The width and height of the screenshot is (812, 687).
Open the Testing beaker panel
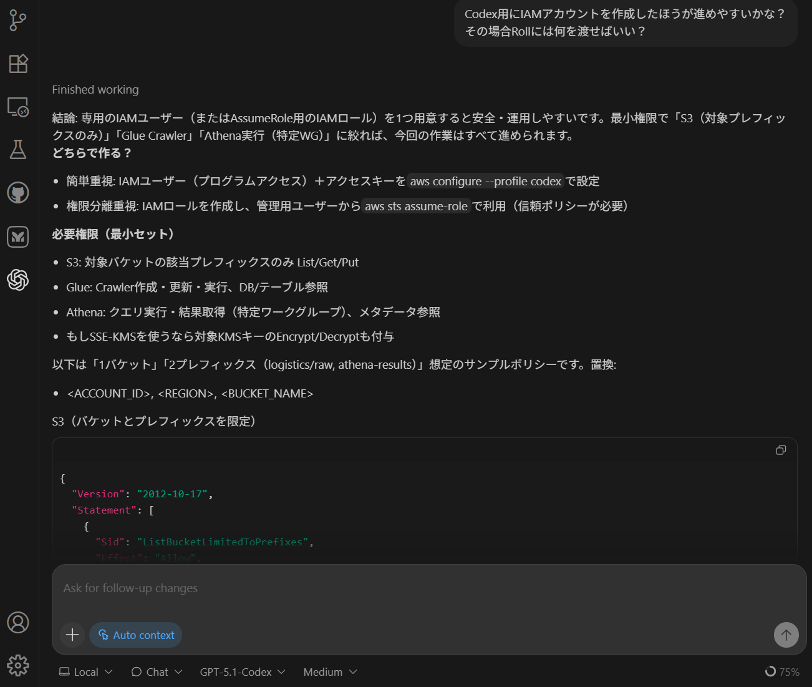[x=18, y=150]
